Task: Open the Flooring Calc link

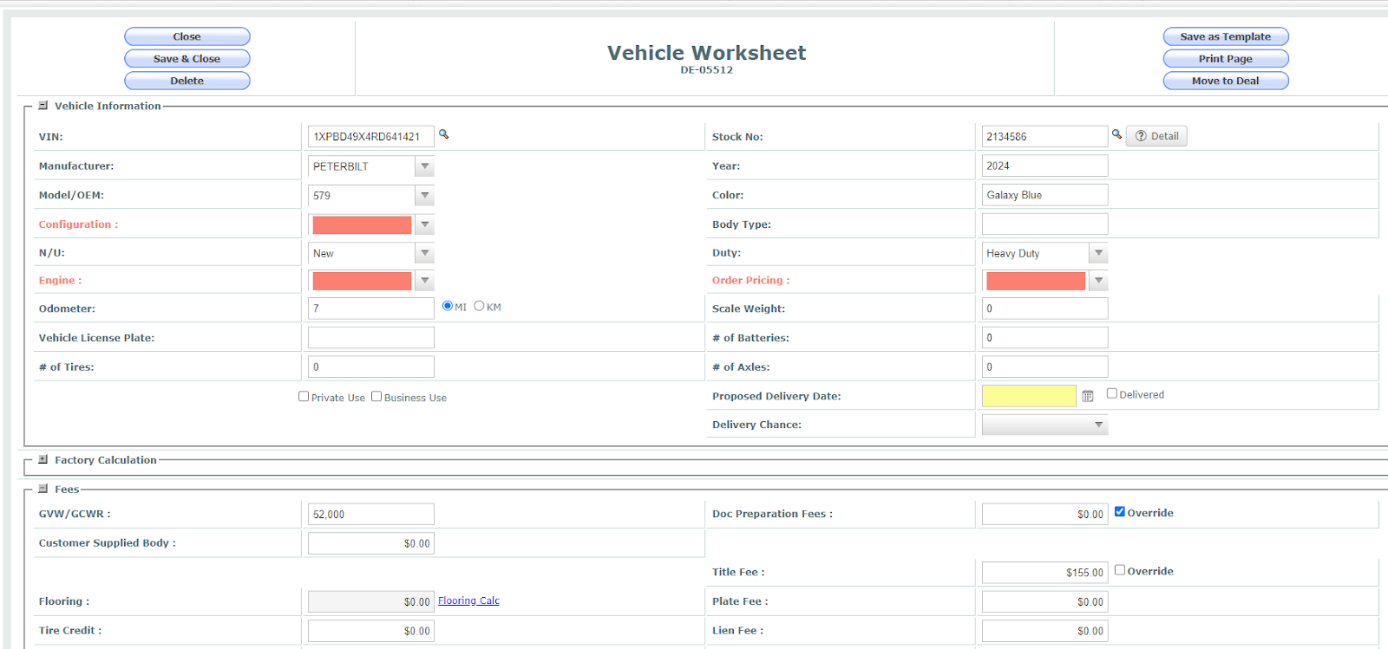Action: (x=468, y=600)
